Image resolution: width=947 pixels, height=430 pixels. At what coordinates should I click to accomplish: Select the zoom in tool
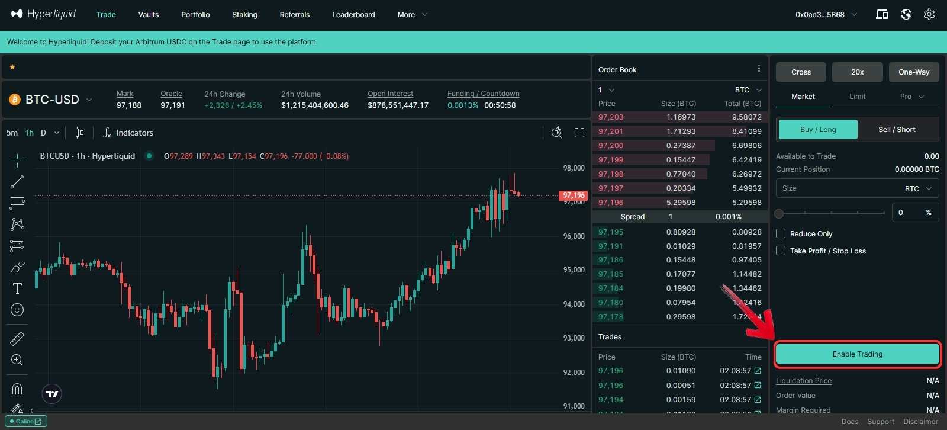(x=17, y=360)
